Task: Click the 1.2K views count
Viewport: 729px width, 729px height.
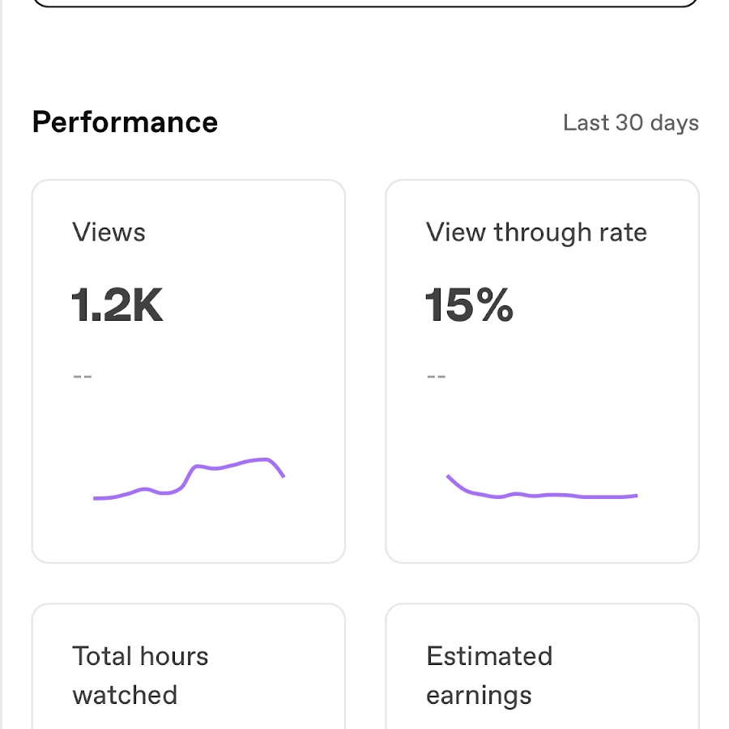Action: click(117, 306)
